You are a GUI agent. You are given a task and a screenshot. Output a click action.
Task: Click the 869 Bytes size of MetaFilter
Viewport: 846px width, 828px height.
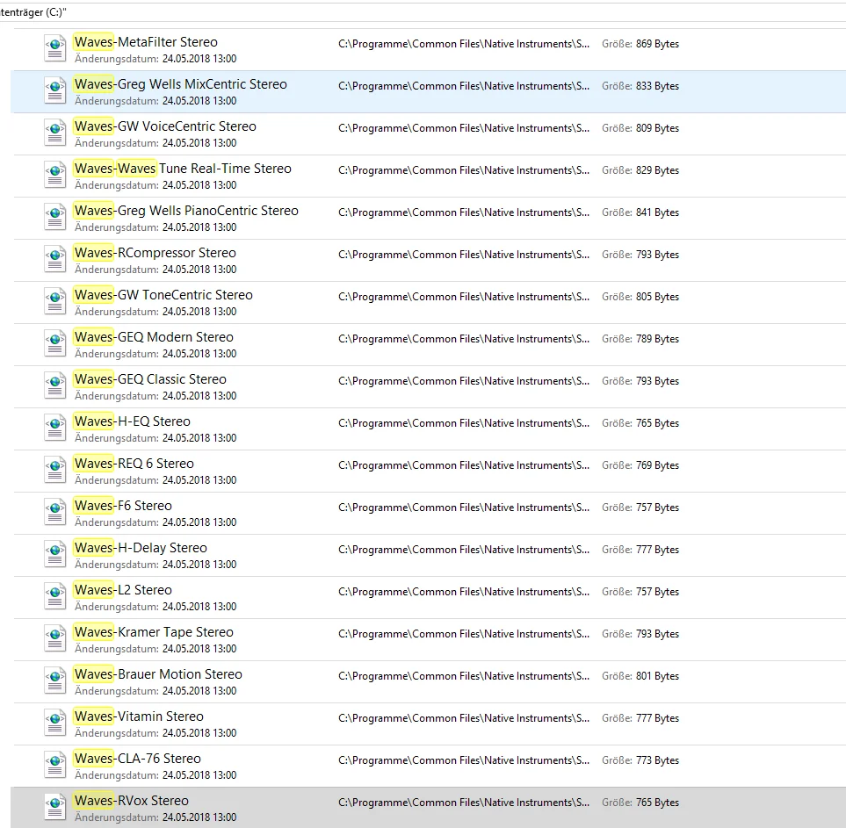(x=657, y=44)
